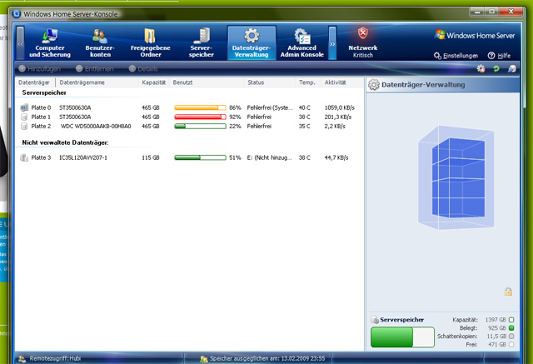The height and width of the screenshot is (364, 533).
Task: Click the green Belegt legend swatch
Action: tap(511, 328)
